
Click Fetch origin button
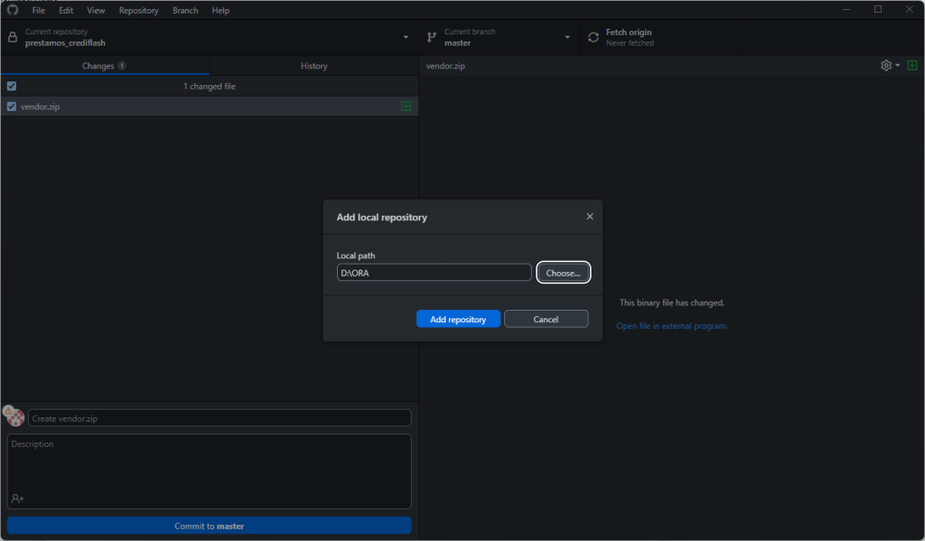660,37
